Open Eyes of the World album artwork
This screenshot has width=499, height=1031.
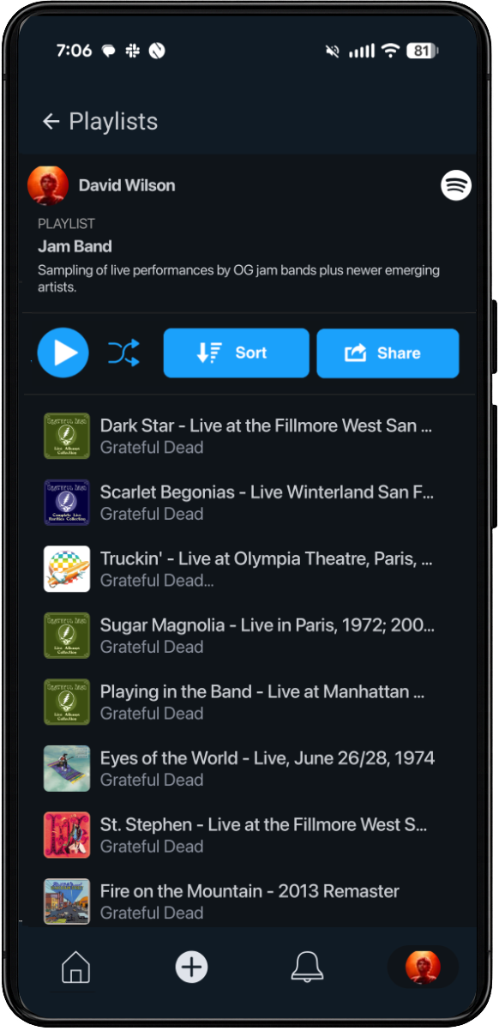click(67, 769)
